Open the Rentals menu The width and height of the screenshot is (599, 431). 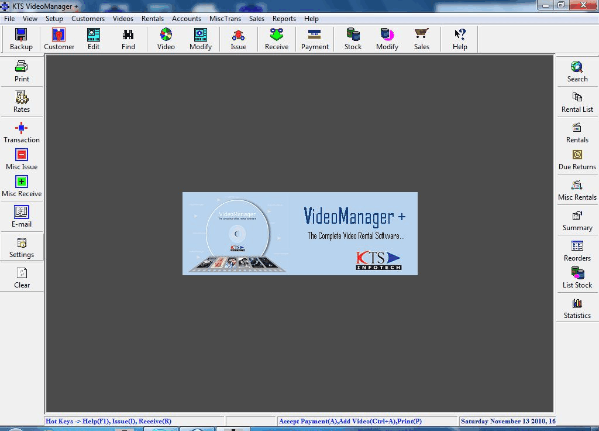(x=153, y=18)
